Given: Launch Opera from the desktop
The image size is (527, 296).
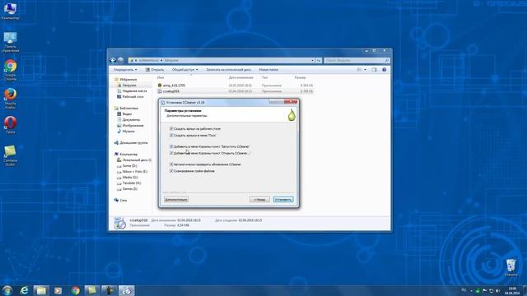Looking at the screenshot, I should coord(10,125).
